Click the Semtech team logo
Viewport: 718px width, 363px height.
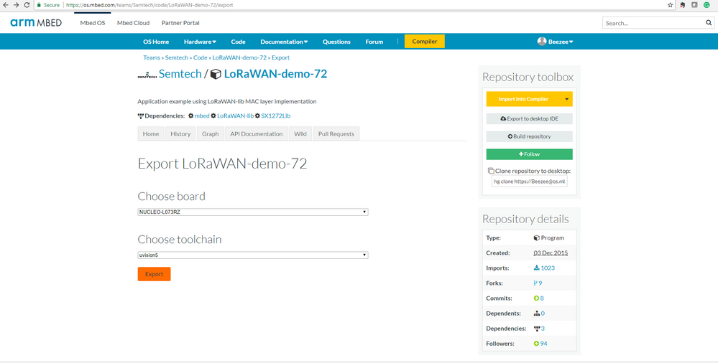tap(147, 75)
